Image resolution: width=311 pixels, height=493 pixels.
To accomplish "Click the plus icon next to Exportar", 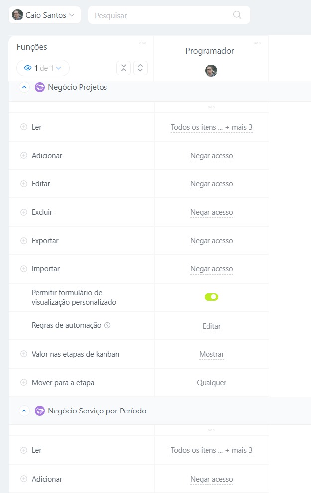I will pos(23,241).
